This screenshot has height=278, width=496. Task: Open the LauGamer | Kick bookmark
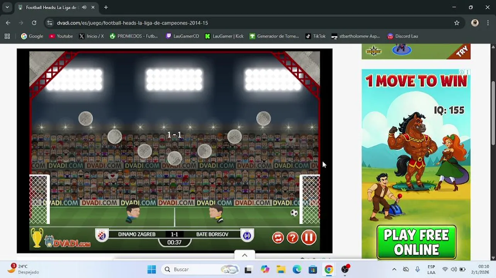(x=224, y=36)
